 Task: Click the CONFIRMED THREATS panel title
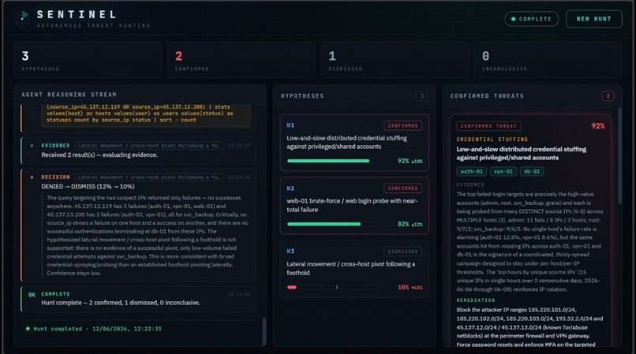[x=487, y=96]
